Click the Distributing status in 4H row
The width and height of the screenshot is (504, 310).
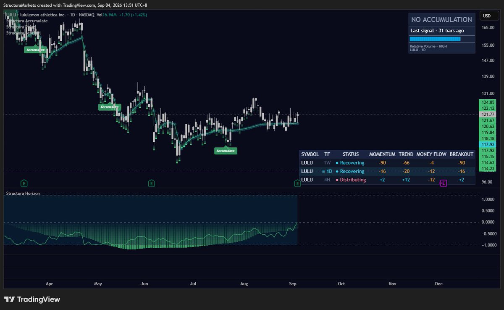(x=351, y=180)
